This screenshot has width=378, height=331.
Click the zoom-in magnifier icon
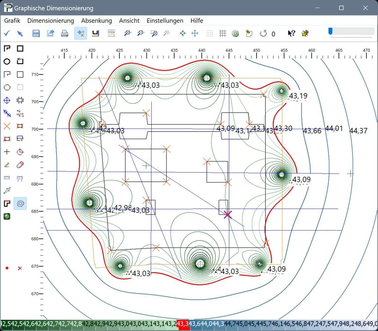(x=127, y=33)
